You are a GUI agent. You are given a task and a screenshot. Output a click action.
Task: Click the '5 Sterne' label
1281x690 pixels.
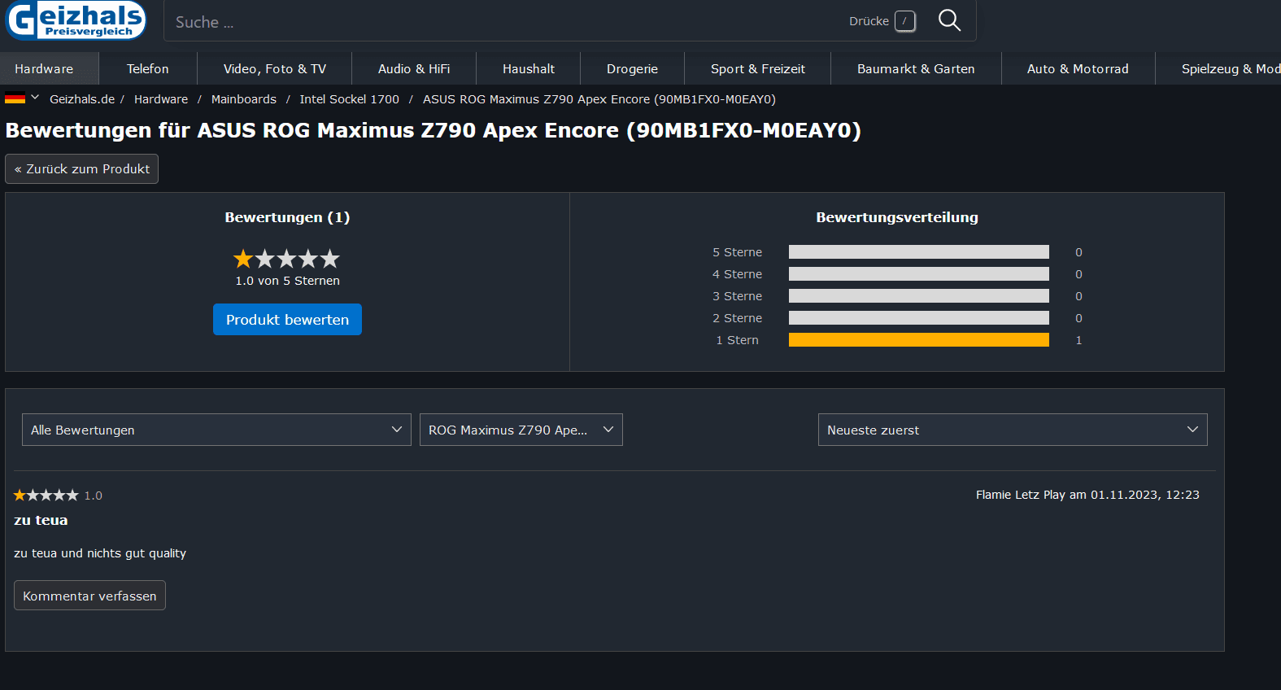click(x=737, y=252)
